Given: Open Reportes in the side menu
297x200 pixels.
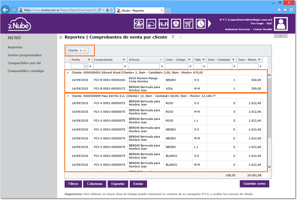Looking at the screenshot, I should (15, 47).
